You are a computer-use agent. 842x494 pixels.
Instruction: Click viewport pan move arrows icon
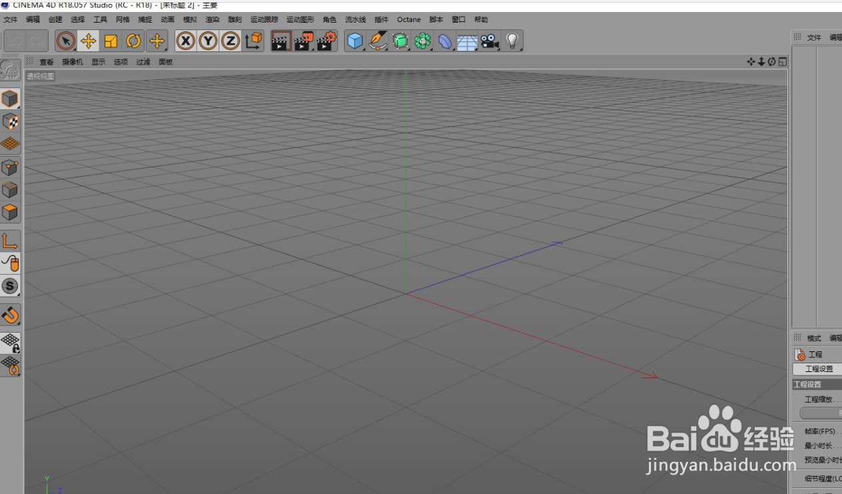[751, 62]
